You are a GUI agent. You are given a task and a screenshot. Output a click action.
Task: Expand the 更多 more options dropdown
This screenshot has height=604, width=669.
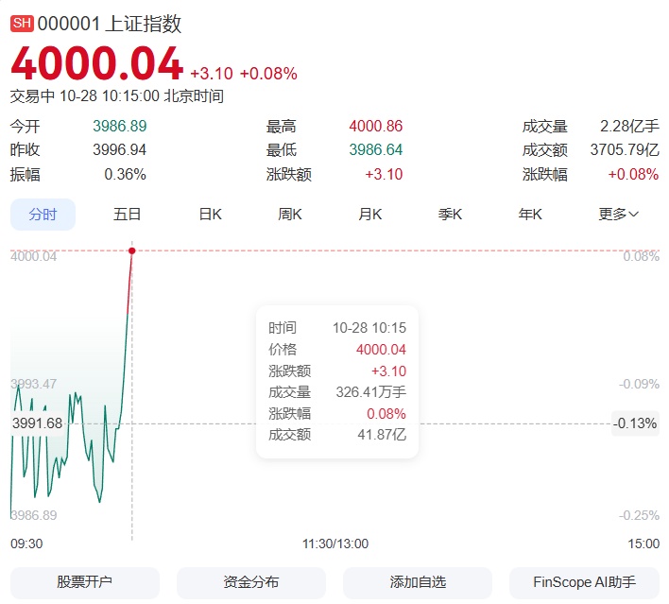618,215
